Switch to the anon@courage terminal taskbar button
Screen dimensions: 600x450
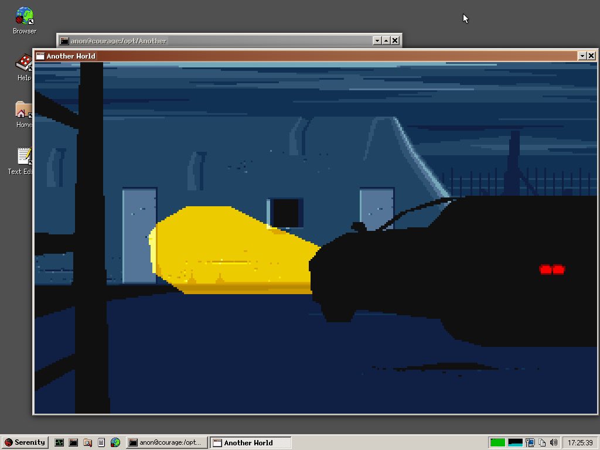168,442
